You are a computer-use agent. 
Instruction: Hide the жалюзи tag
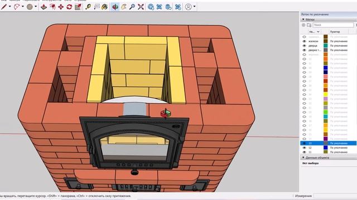(x=304, y=41)
